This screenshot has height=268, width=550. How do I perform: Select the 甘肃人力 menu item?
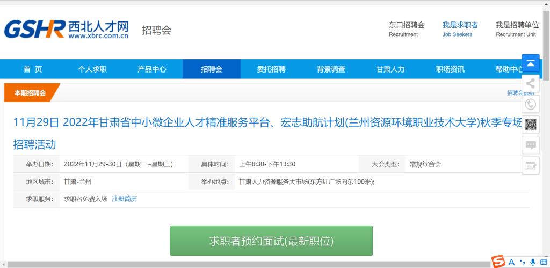[x=390, y=69]
